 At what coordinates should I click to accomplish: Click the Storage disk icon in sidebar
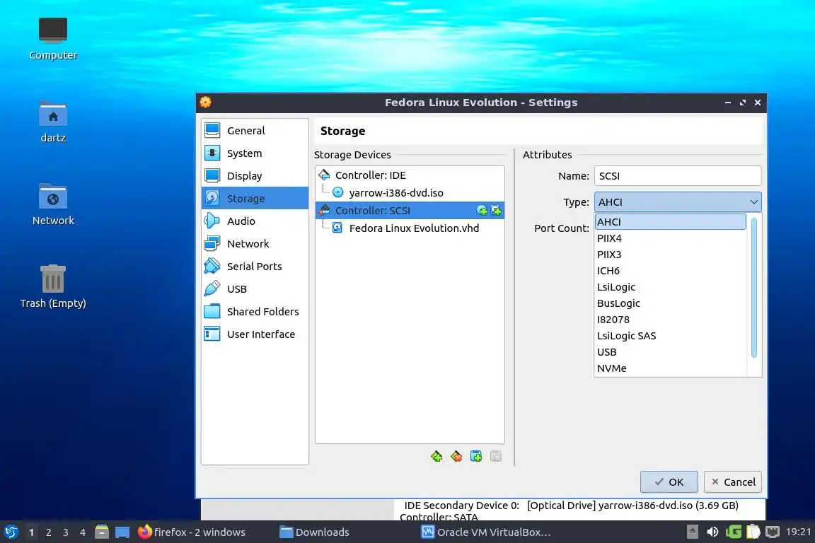(212, 198)
